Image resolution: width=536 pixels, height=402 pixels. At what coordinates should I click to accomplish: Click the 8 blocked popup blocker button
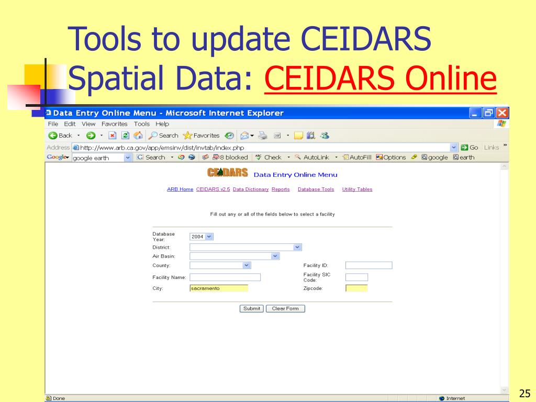[230, 157]
